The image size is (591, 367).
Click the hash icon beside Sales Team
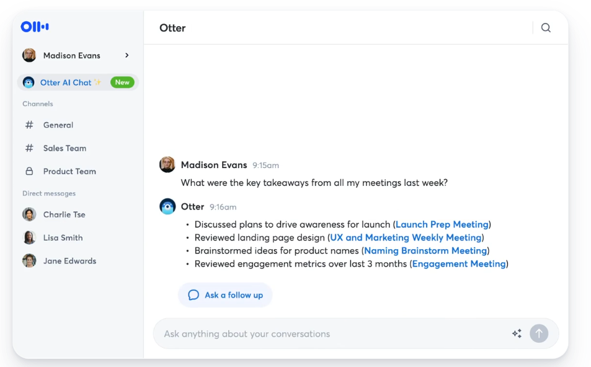click(29, 148)
